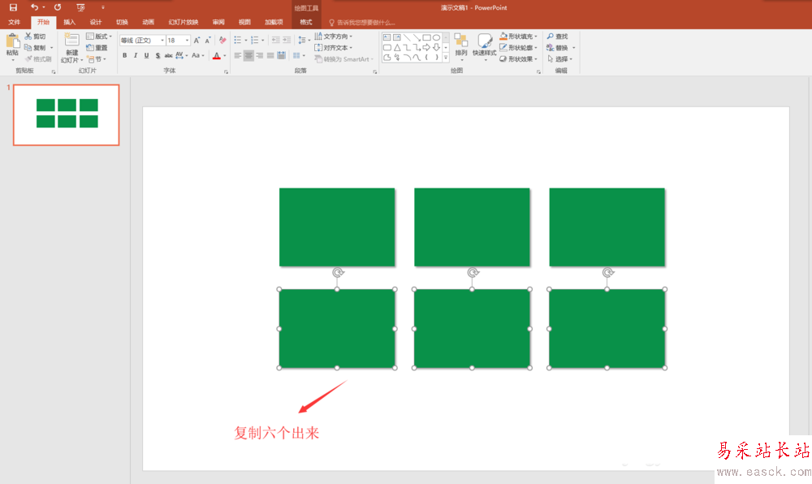Click the Paste (粘贴) clipboard icon

point(12,41)
